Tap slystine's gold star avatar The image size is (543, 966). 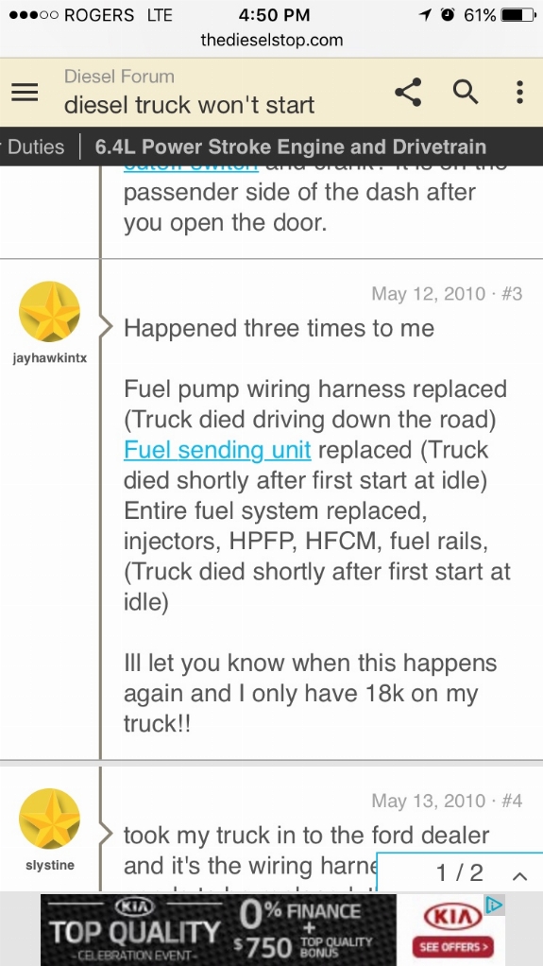click(x=50, y=819)
